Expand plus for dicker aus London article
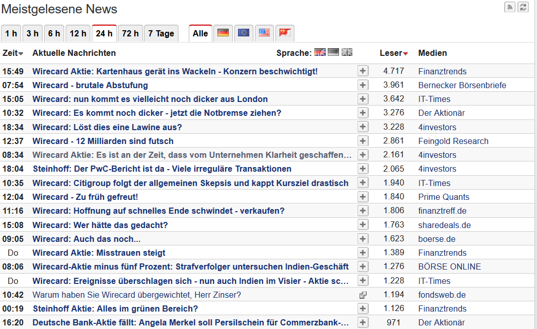Screen dimensions: 537x329 [x=363, y=99]
